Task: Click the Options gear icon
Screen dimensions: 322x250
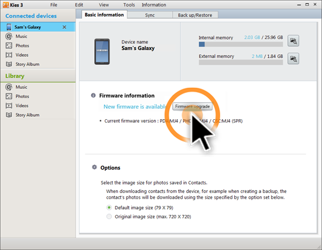Action: pos(94,167)
